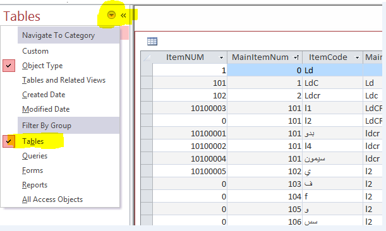This screenshot has width=386, height=231.
Task: Filter by Queries group
Action: [35, 156]
